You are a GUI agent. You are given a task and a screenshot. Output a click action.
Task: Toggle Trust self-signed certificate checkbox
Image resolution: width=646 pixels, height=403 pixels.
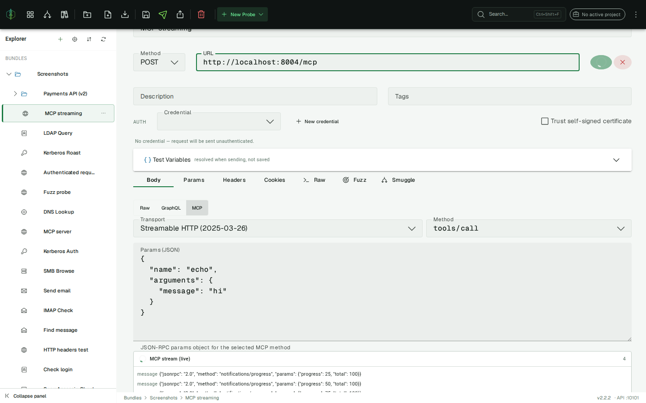pos(545,121)
